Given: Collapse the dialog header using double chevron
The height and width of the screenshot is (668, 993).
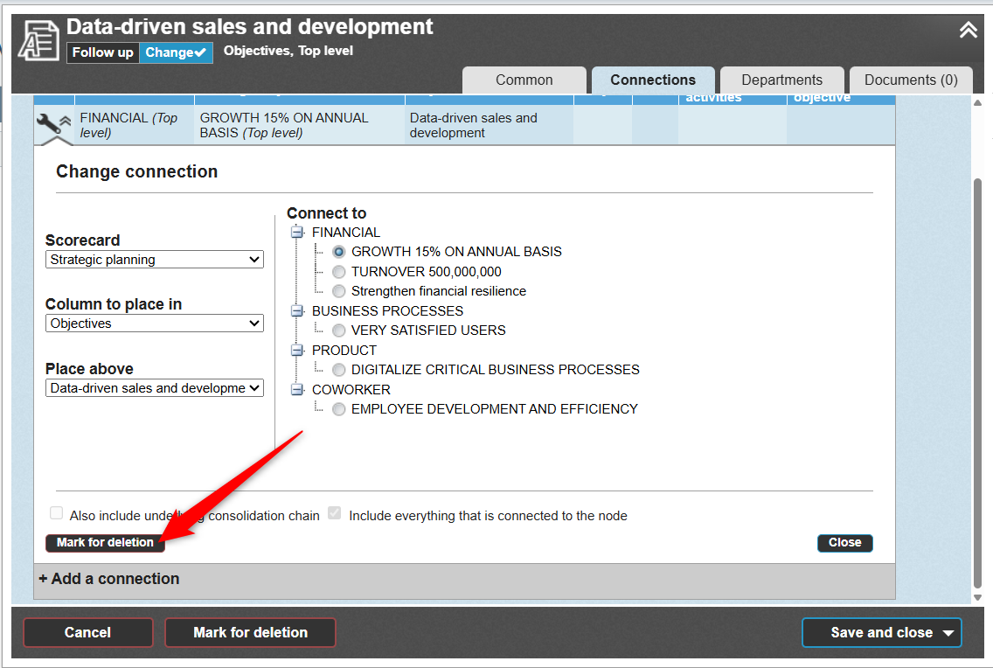Looking at the screenshot, I should [x=968, y=31].
